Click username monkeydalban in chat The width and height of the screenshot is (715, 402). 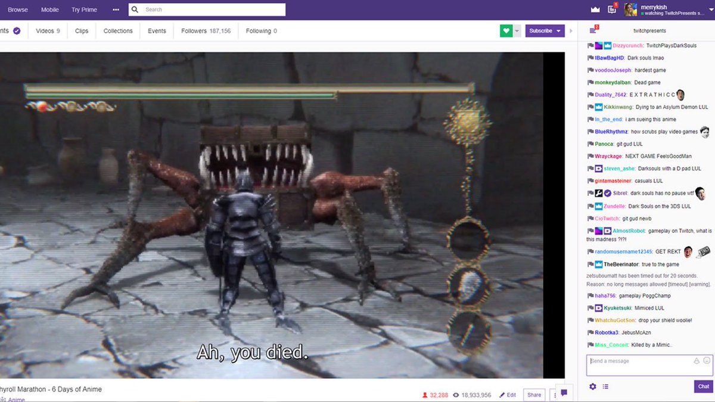[611, 83]
